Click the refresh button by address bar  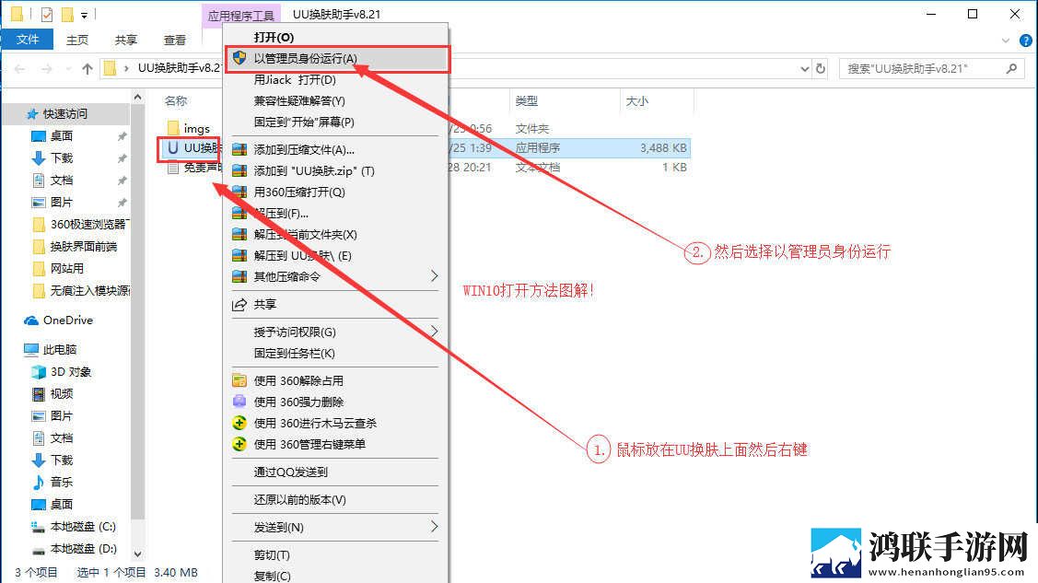(x=821, y=68)
